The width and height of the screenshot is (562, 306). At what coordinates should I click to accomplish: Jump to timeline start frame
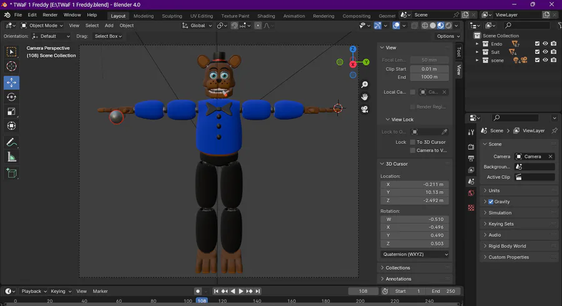pyautogui.click(x=216, y=291)
